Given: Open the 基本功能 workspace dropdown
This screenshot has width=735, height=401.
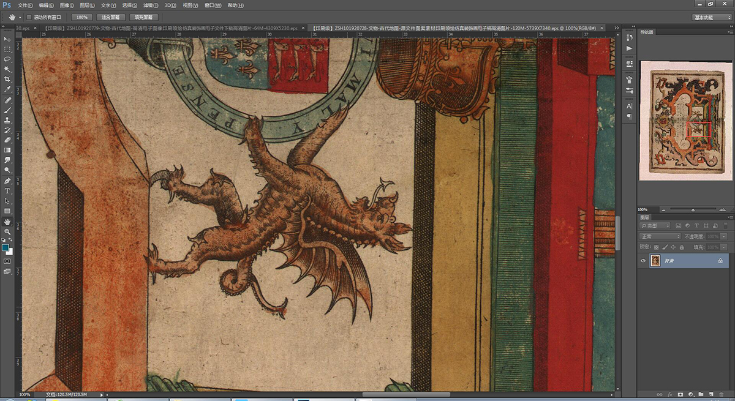Looking at the screenshot, I should (x=712, y=17).
